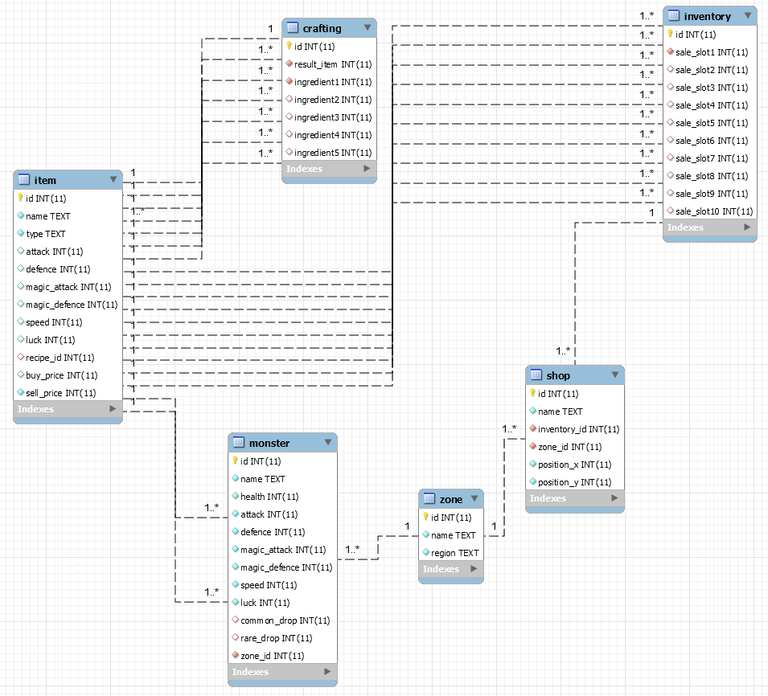The width and height of the screenshot is (768, 696).
Task: Click the primary key icon in crafting
Action: (x=289, y=47)
